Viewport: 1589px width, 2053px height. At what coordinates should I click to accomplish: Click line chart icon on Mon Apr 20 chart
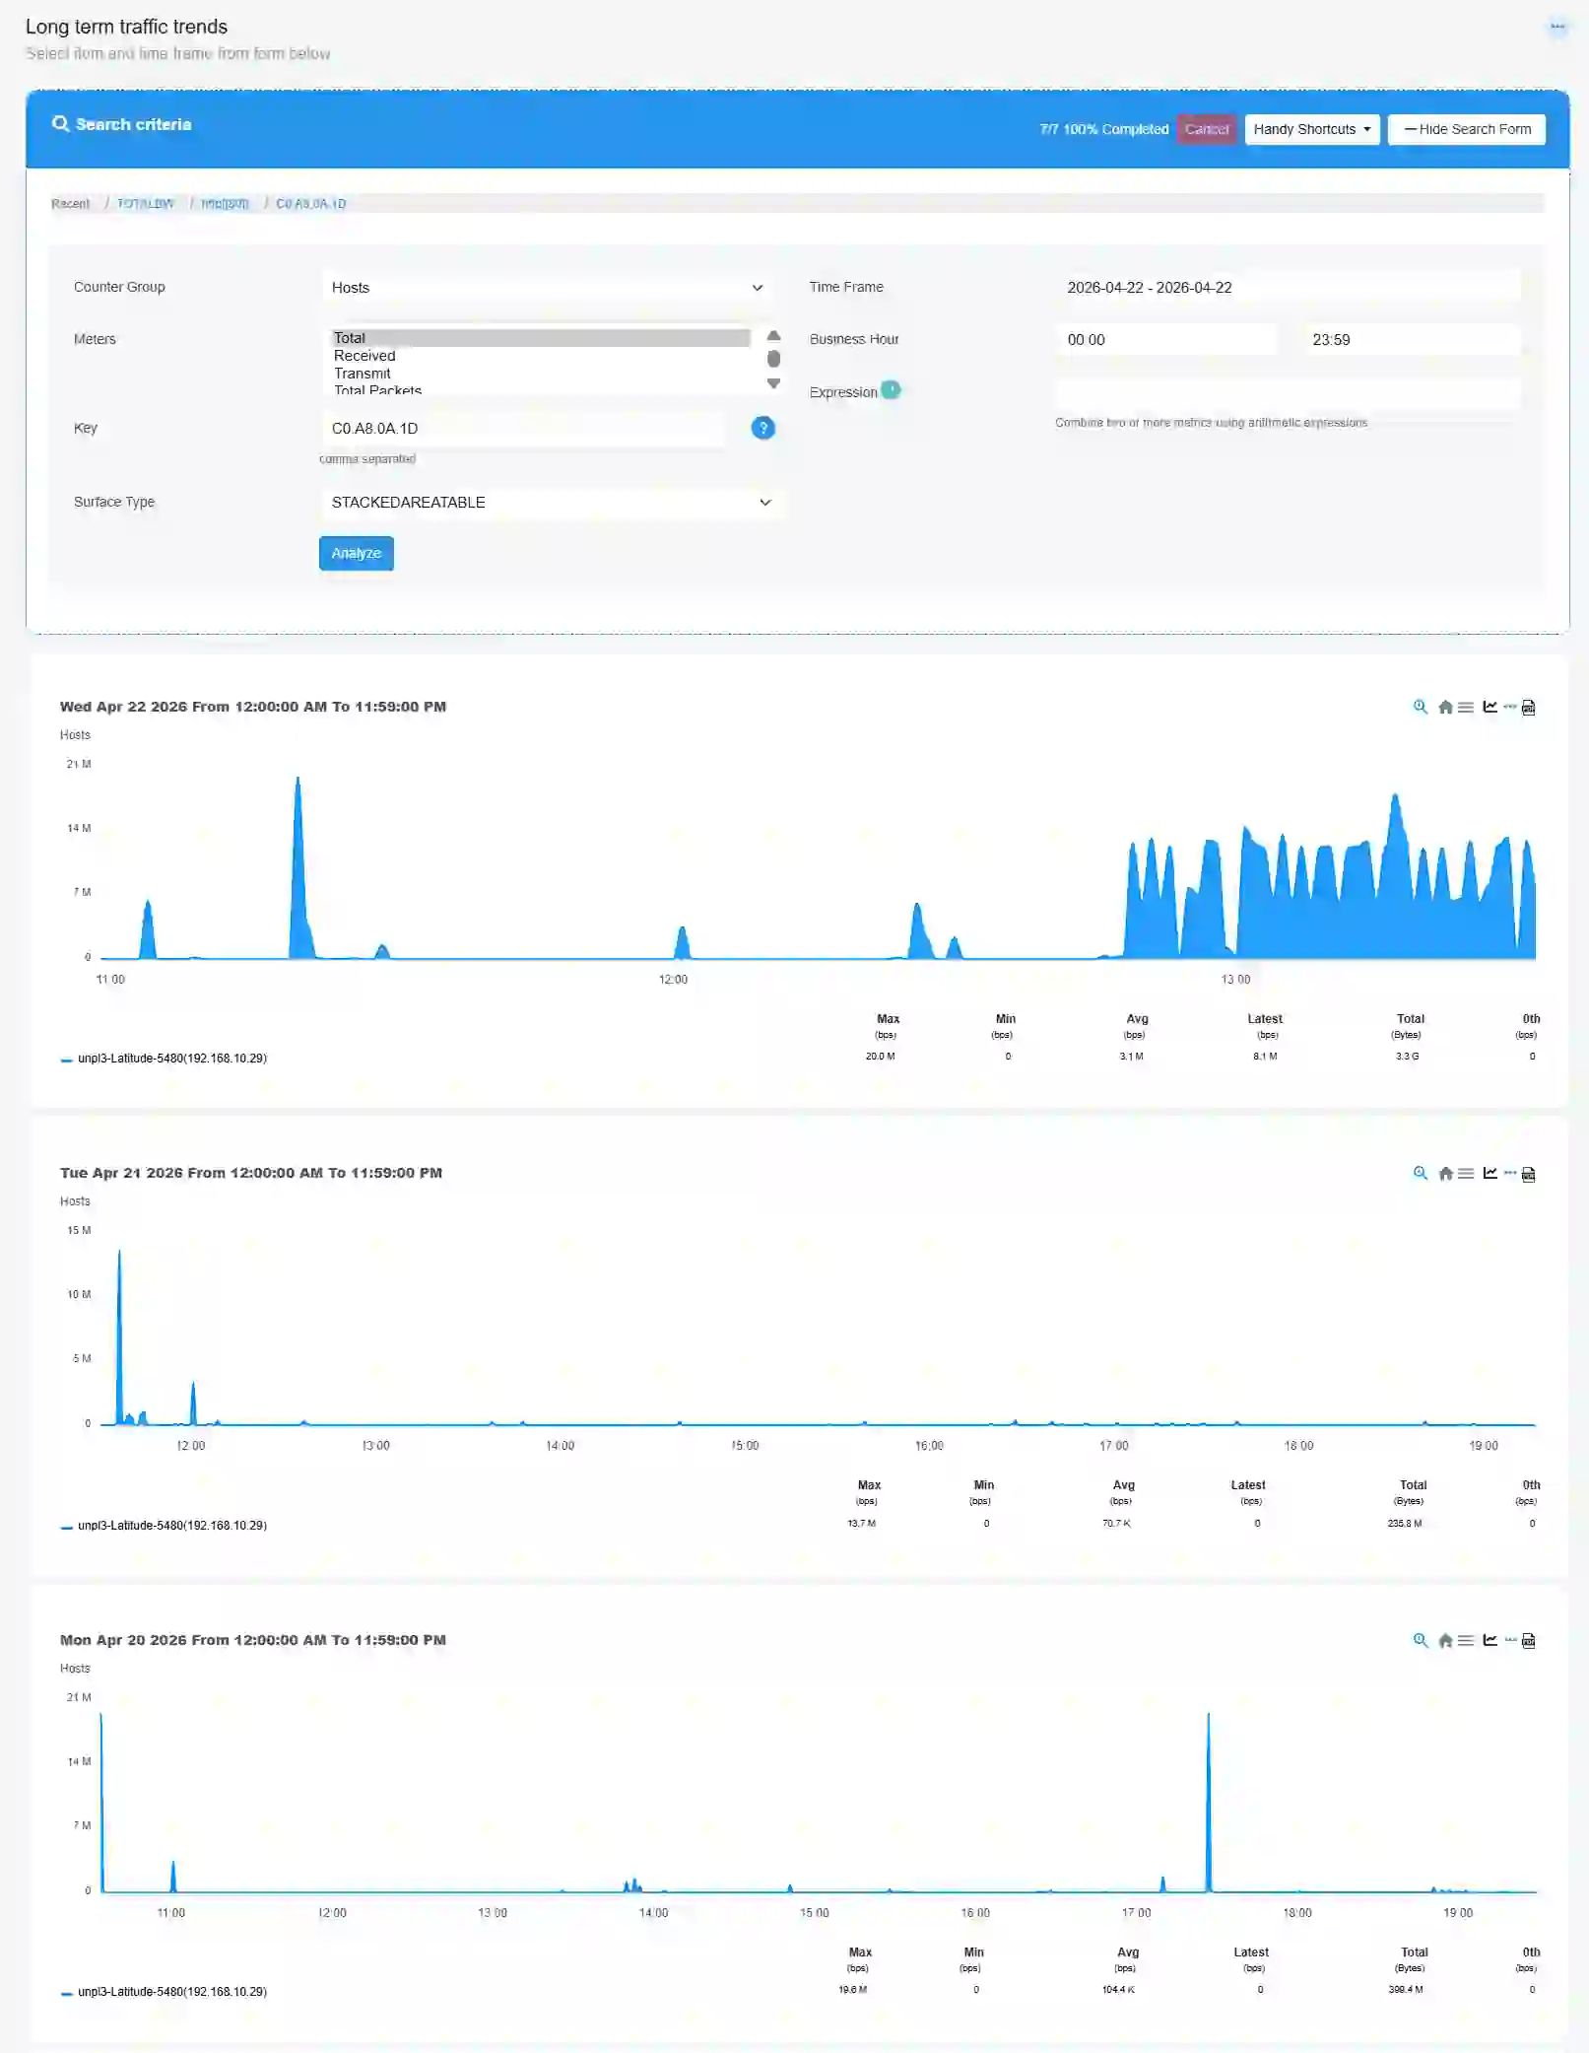[x=1490, y=1640]
